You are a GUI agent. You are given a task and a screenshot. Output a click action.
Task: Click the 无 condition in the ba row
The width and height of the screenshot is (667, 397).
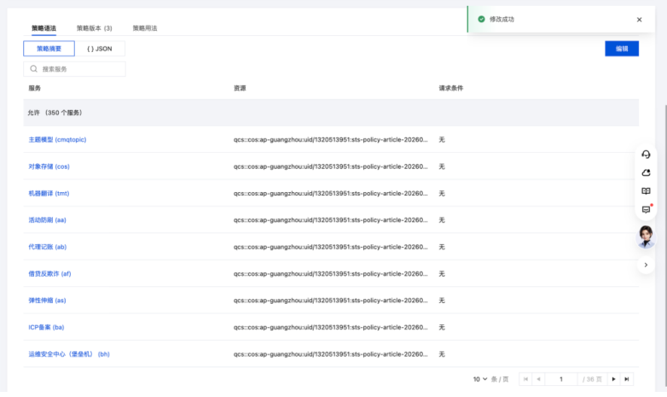(x=442, y=328)
